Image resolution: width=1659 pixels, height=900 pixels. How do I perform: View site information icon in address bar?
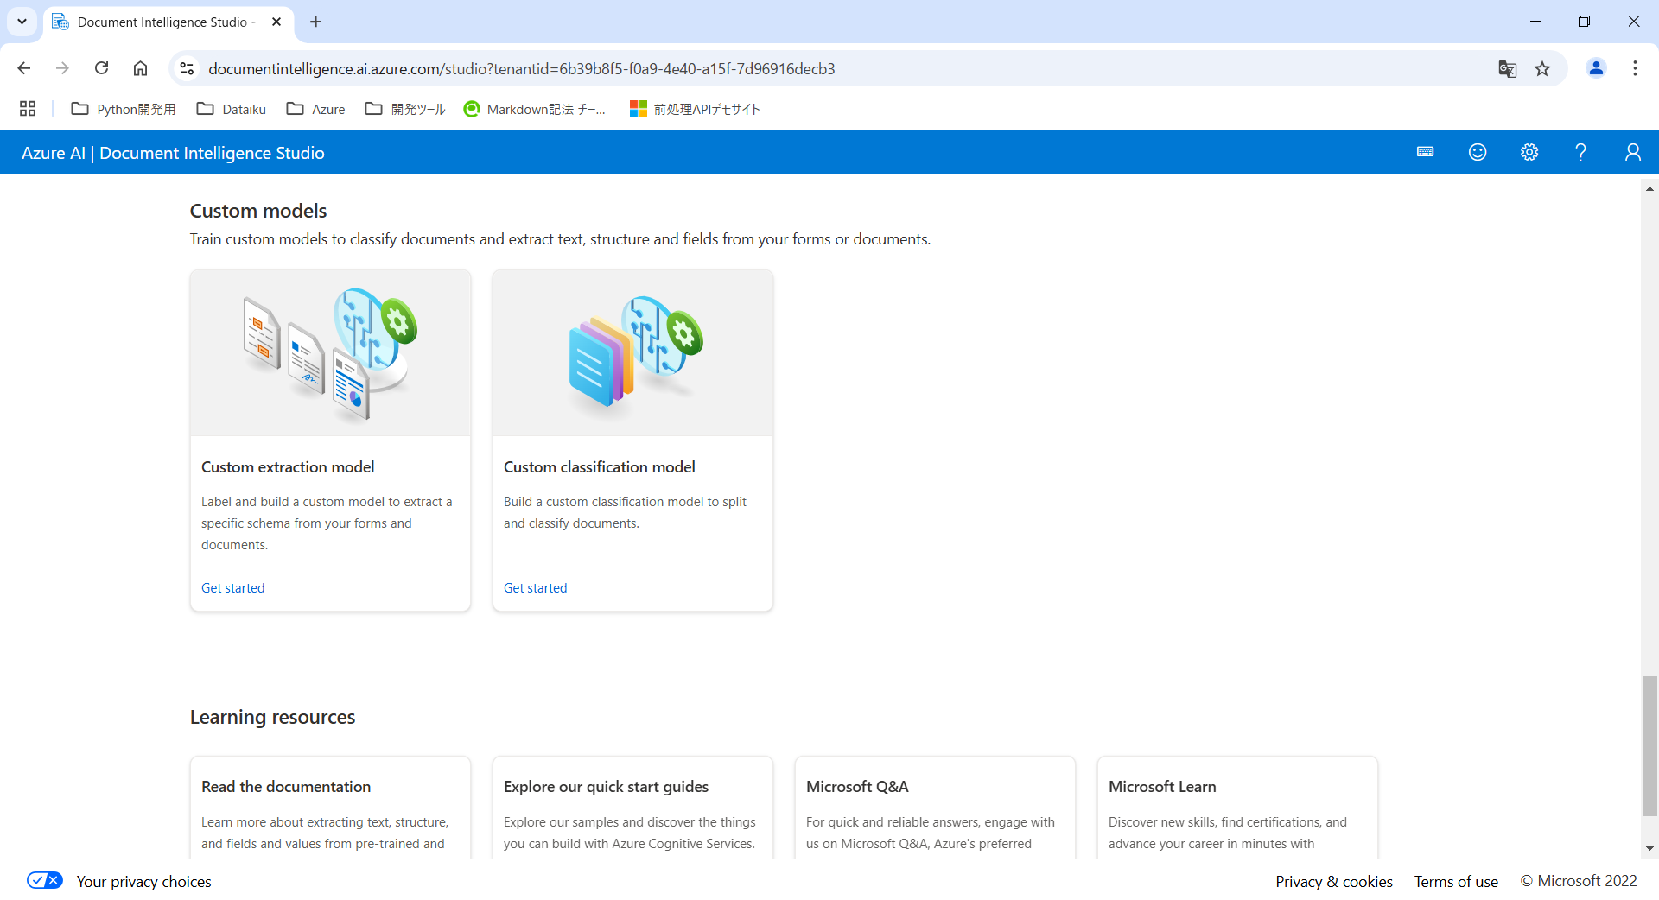click(187, 68)
